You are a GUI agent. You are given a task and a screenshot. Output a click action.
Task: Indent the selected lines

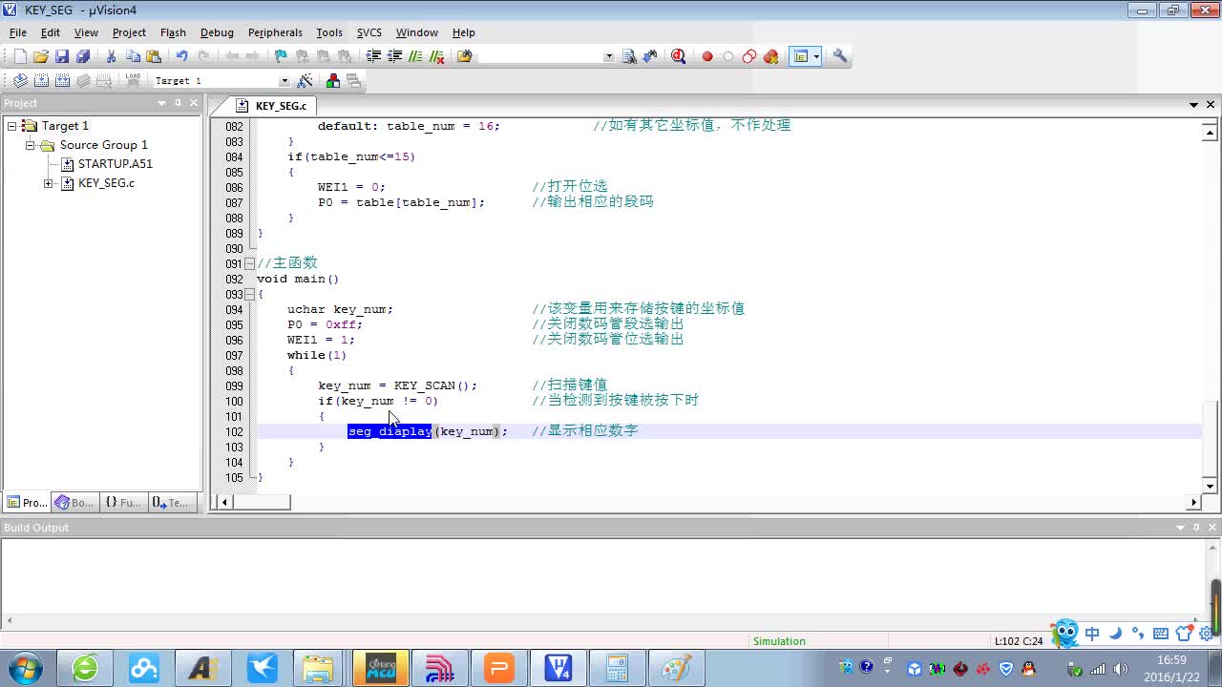[x=373, y=56]
